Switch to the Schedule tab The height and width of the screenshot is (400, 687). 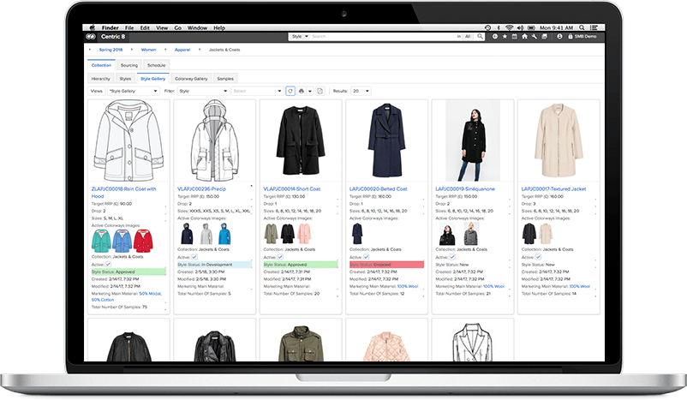(157, 65)
